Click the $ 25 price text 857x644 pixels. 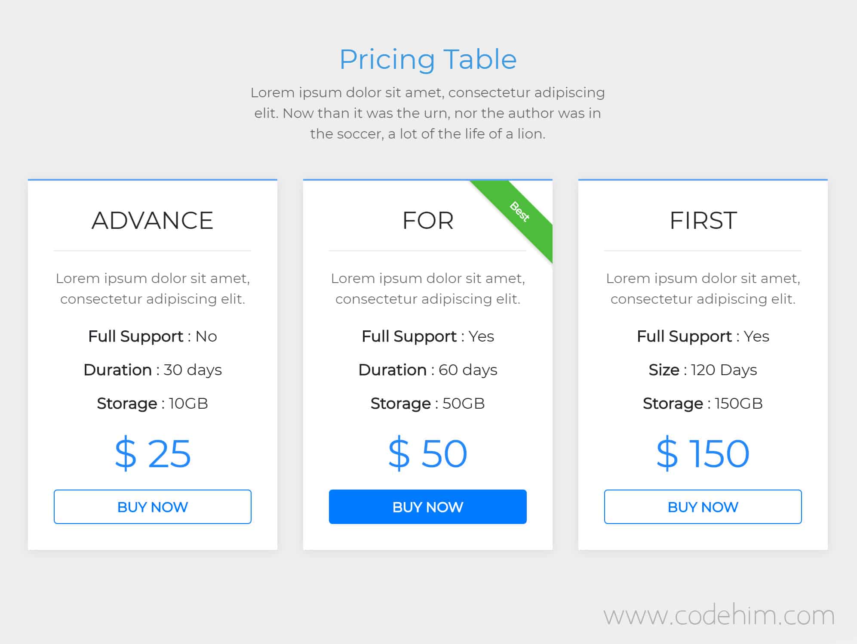(x=152, y=453)
